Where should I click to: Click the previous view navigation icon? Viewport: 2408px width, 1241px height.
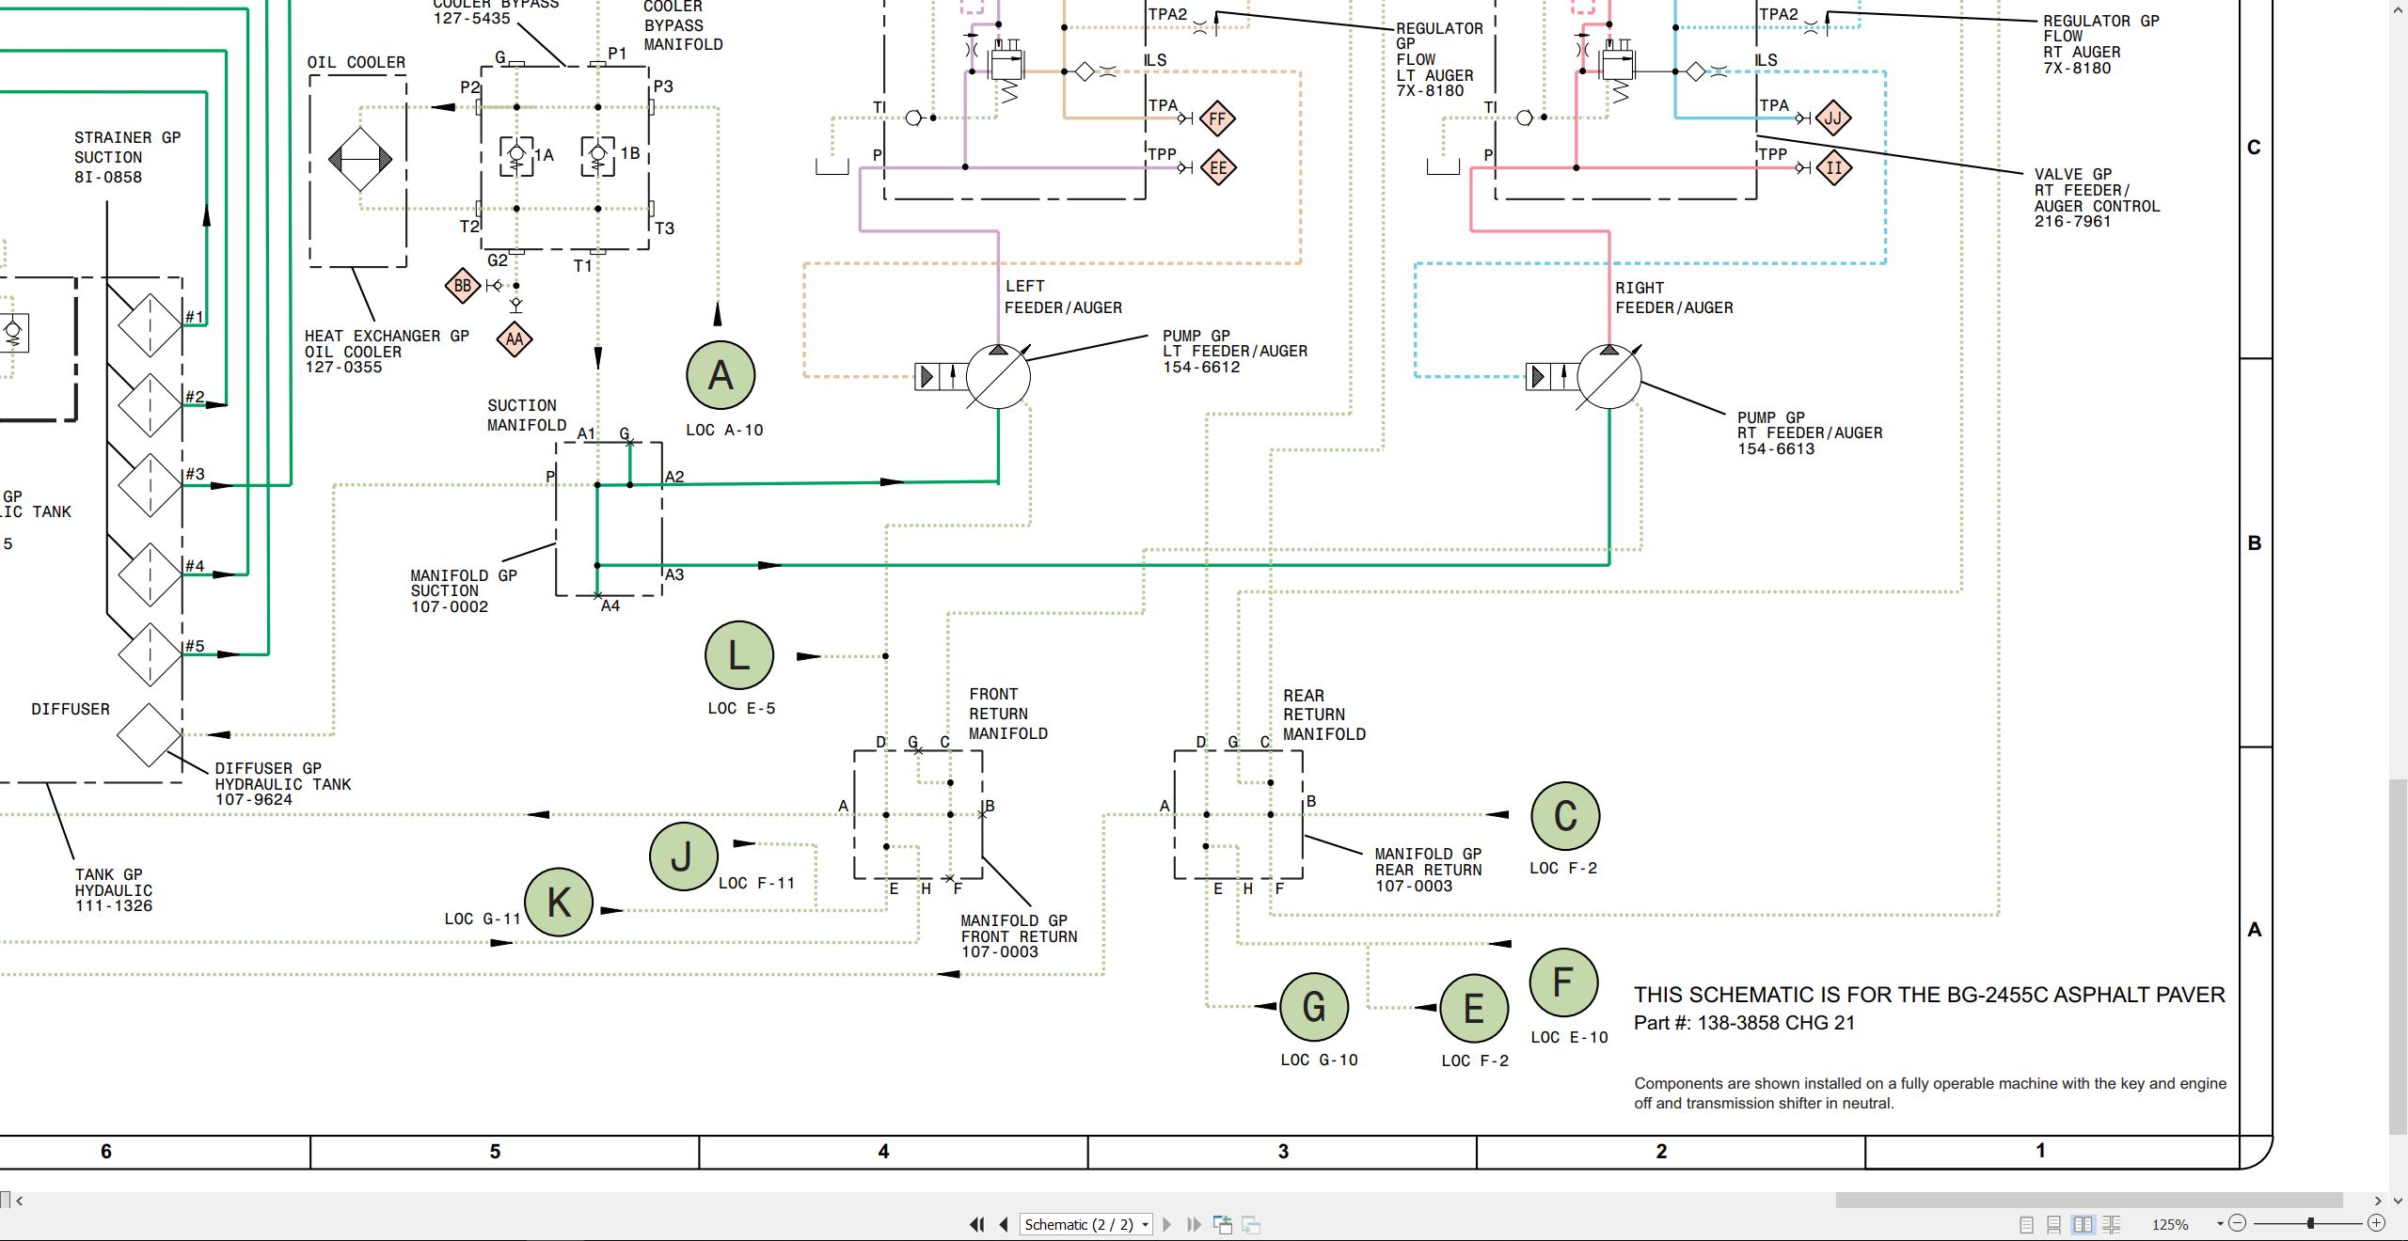1223,1224
